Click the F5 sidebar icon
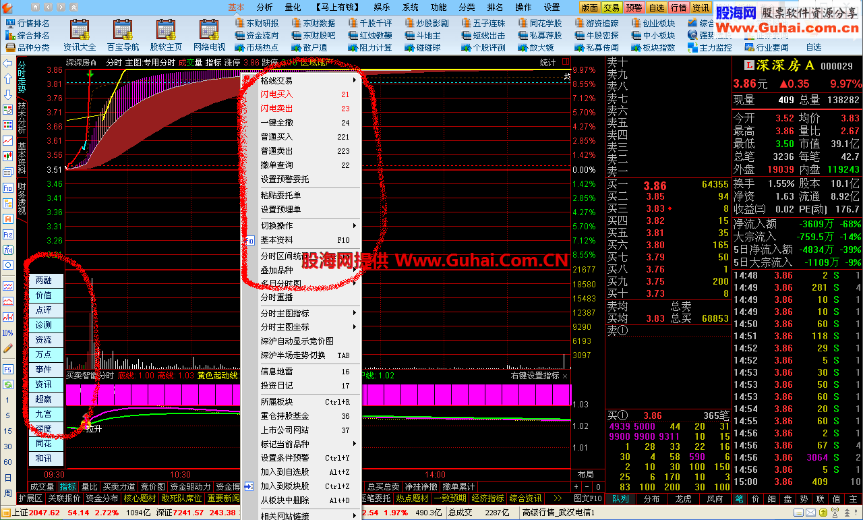Screen dimensions: 863x520 click(x=7, y=370)
